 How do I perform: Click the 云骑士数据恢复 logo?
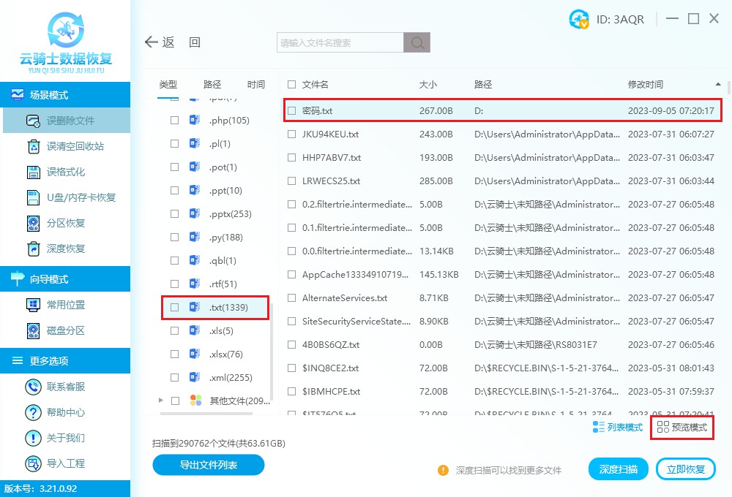(x=66, y=43)
